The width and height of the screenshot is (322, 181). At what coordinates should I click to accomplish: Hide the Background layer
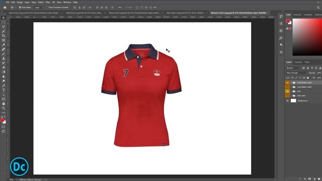tap(287, 101)
